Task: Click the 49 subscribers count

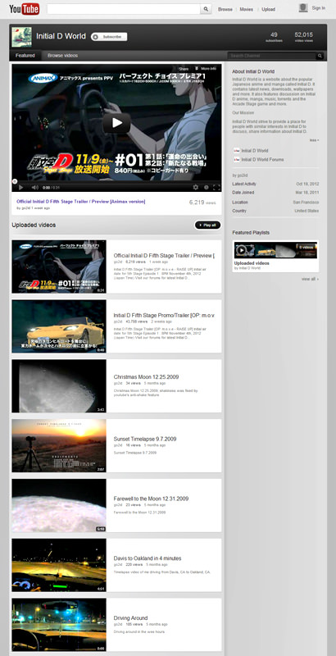Action: 275,35
